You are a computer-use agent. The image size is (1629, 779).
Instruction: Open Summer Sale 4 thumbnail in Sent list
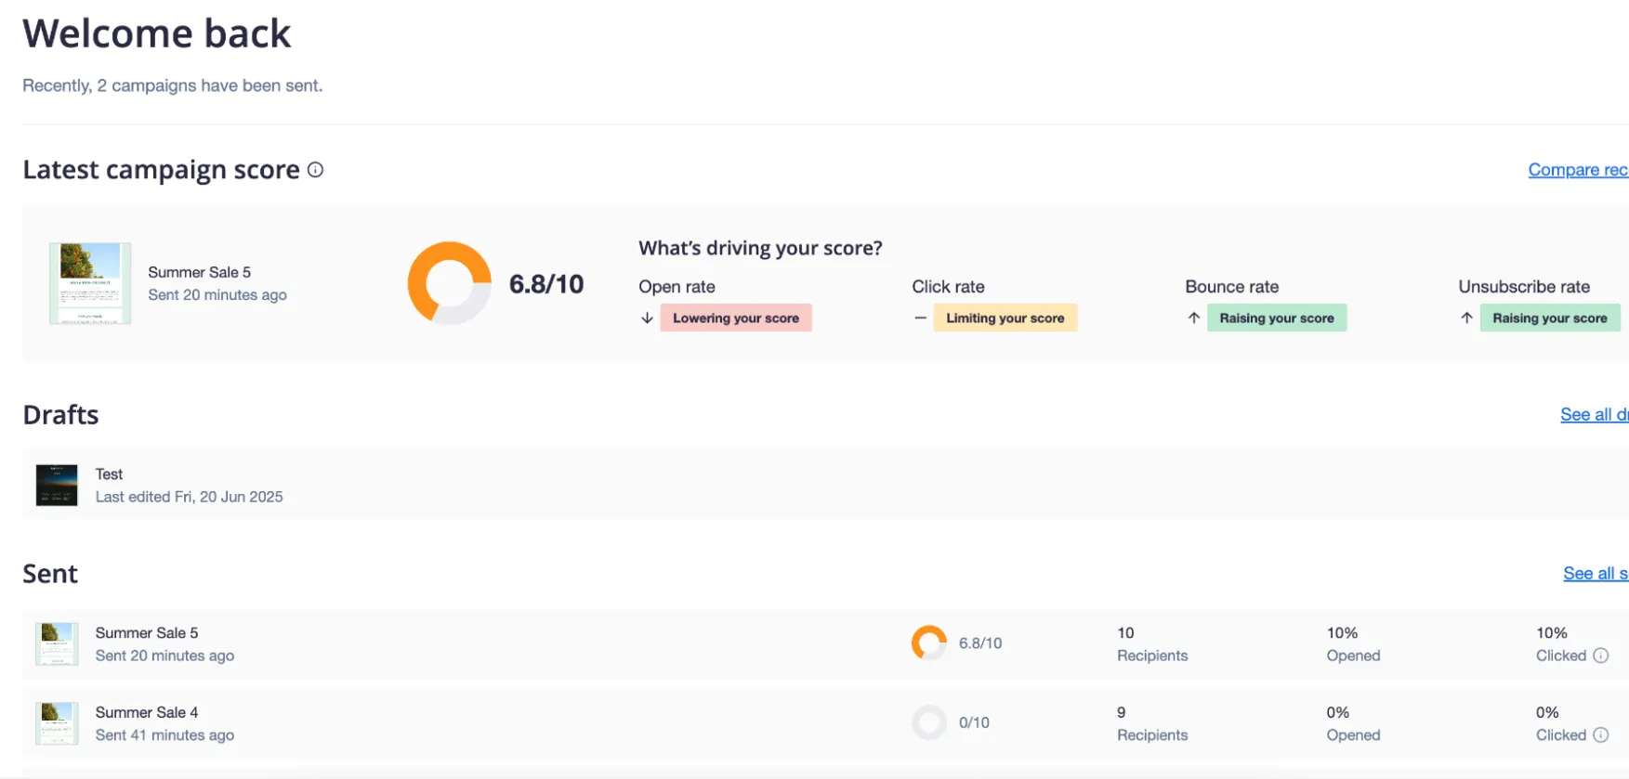tap(57, 723)
